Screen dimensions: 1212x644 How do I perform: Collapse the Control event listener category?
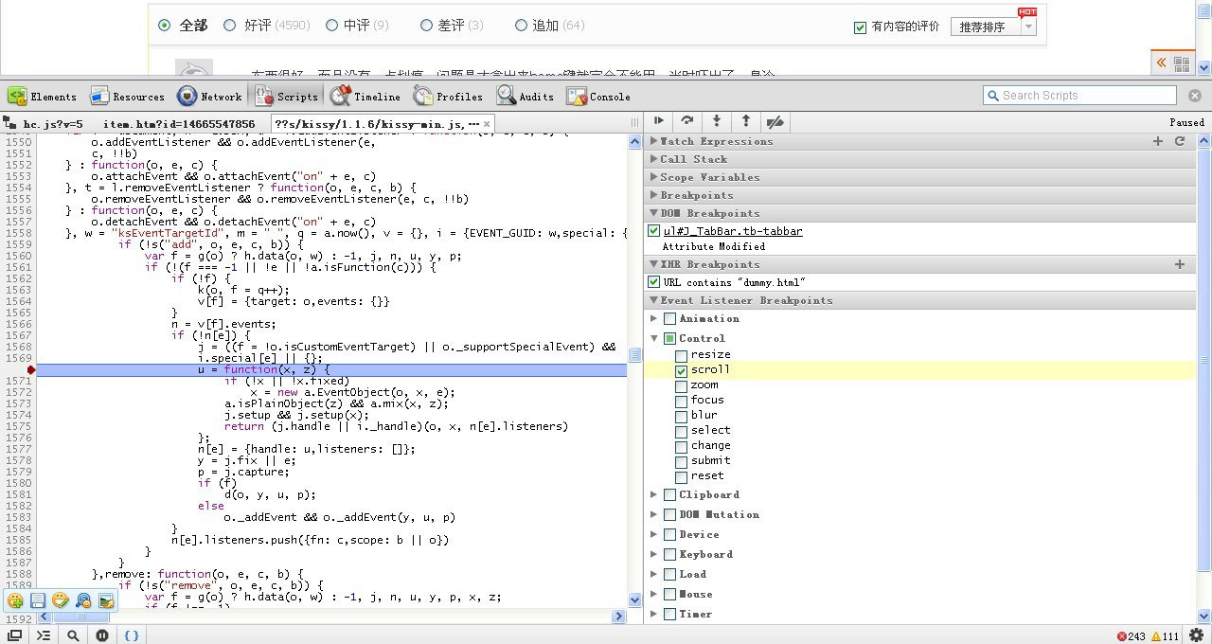(653, 338)
